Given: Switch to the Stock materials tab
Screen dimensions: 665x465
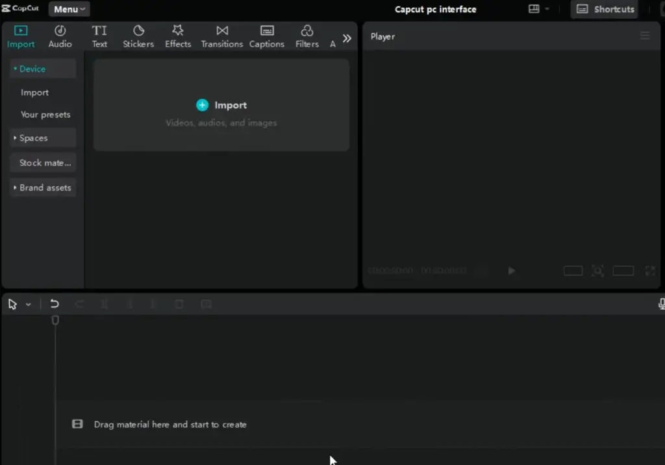Looking at the screenshot, I should [x=43, y=162].
